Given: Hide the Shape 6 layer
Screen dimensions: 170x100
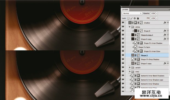Looking at the screenshot, I should click(123, 31).
